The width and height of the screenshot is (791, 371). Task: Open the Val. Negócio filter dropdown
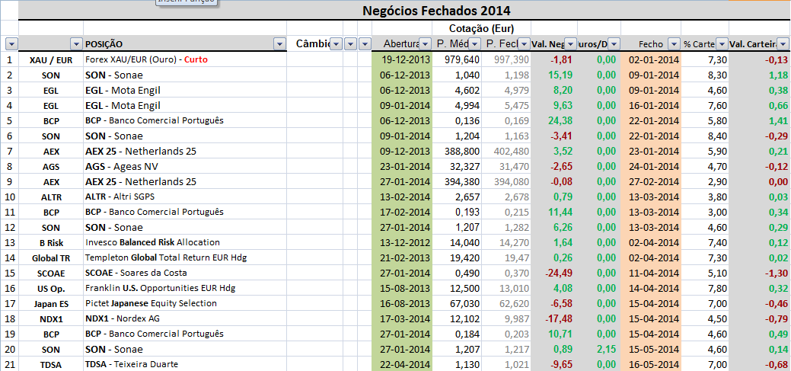570,44
